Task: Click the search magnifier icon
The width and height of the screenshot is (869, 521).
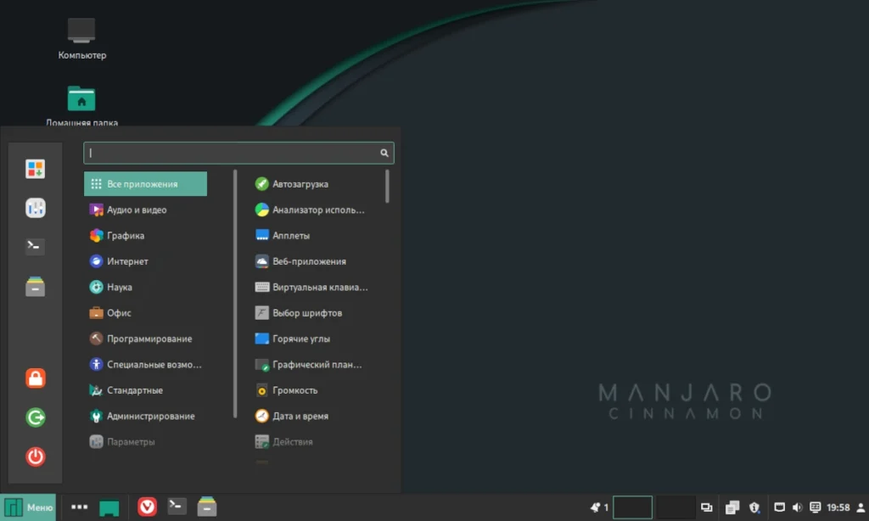Action: pyautogui.click(x=384, y=153)
